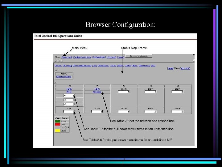
Task: Open upper NIF dropdown in fourth slot column
Action: coord(150,92)
